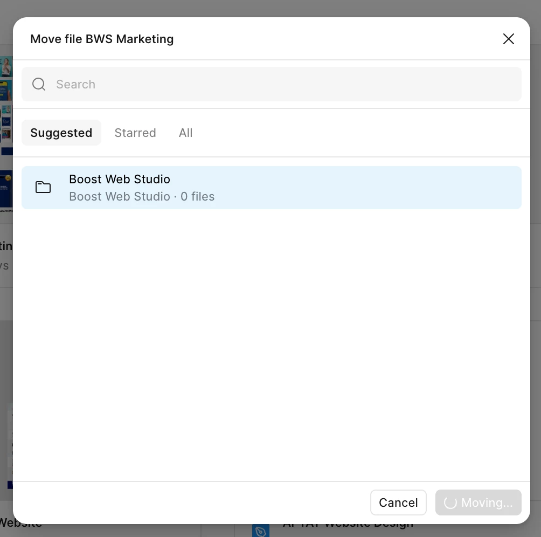Show the All tab
The image size is (541, 537).
tap(185, 133)
